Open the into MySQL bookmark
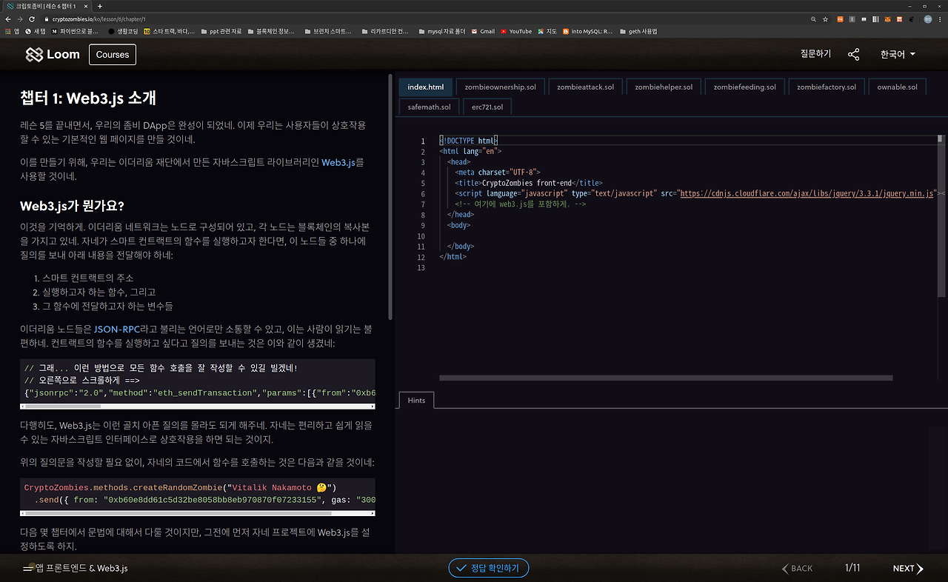The width and height of the screenshot is (948, 582). [x=587, y=31]
